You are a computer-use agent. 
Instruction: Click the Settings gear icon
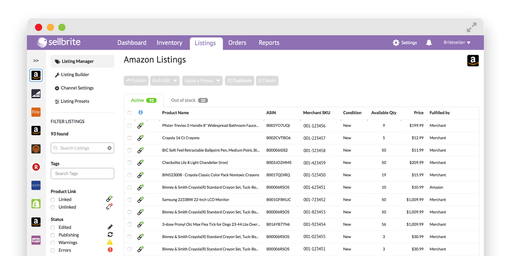[x=396, y=43]
